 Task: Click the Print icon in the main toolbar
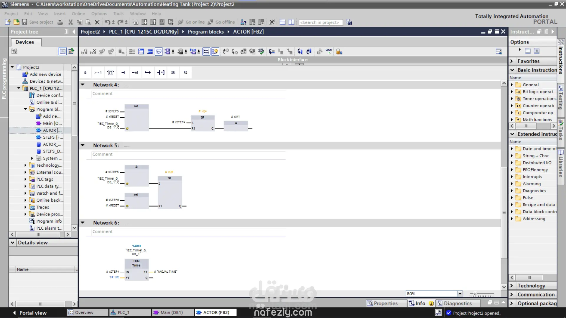60,22
